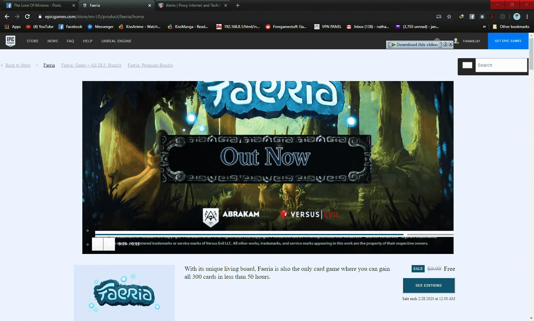
Task: Click the SALE badge
Action: (418, 269)
